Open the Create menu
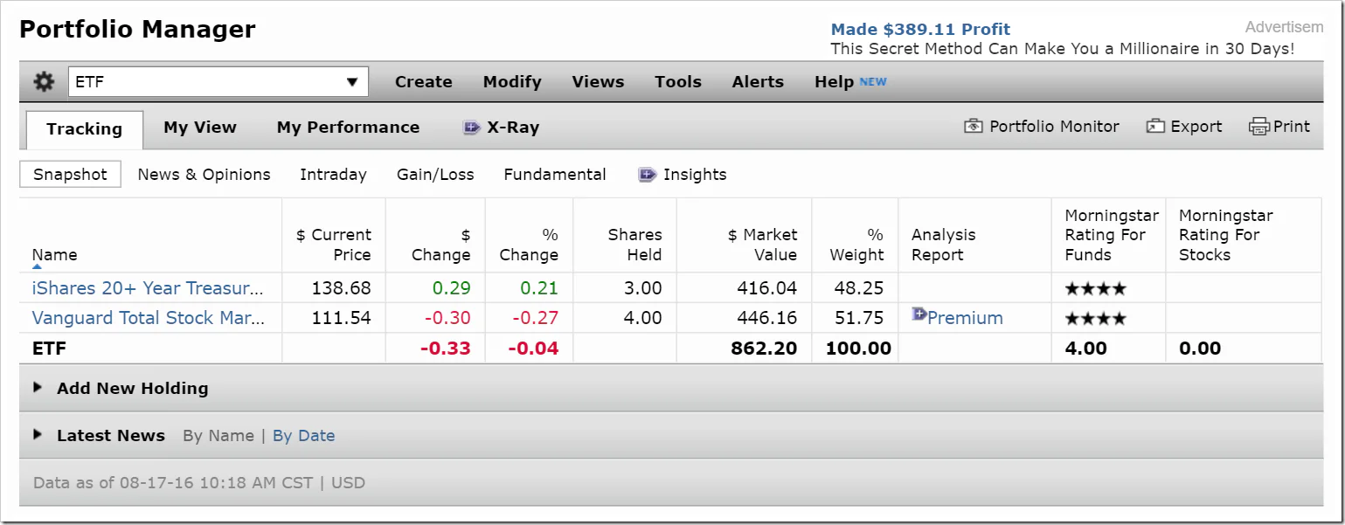 pyautogui.click(x=424, y=82)
